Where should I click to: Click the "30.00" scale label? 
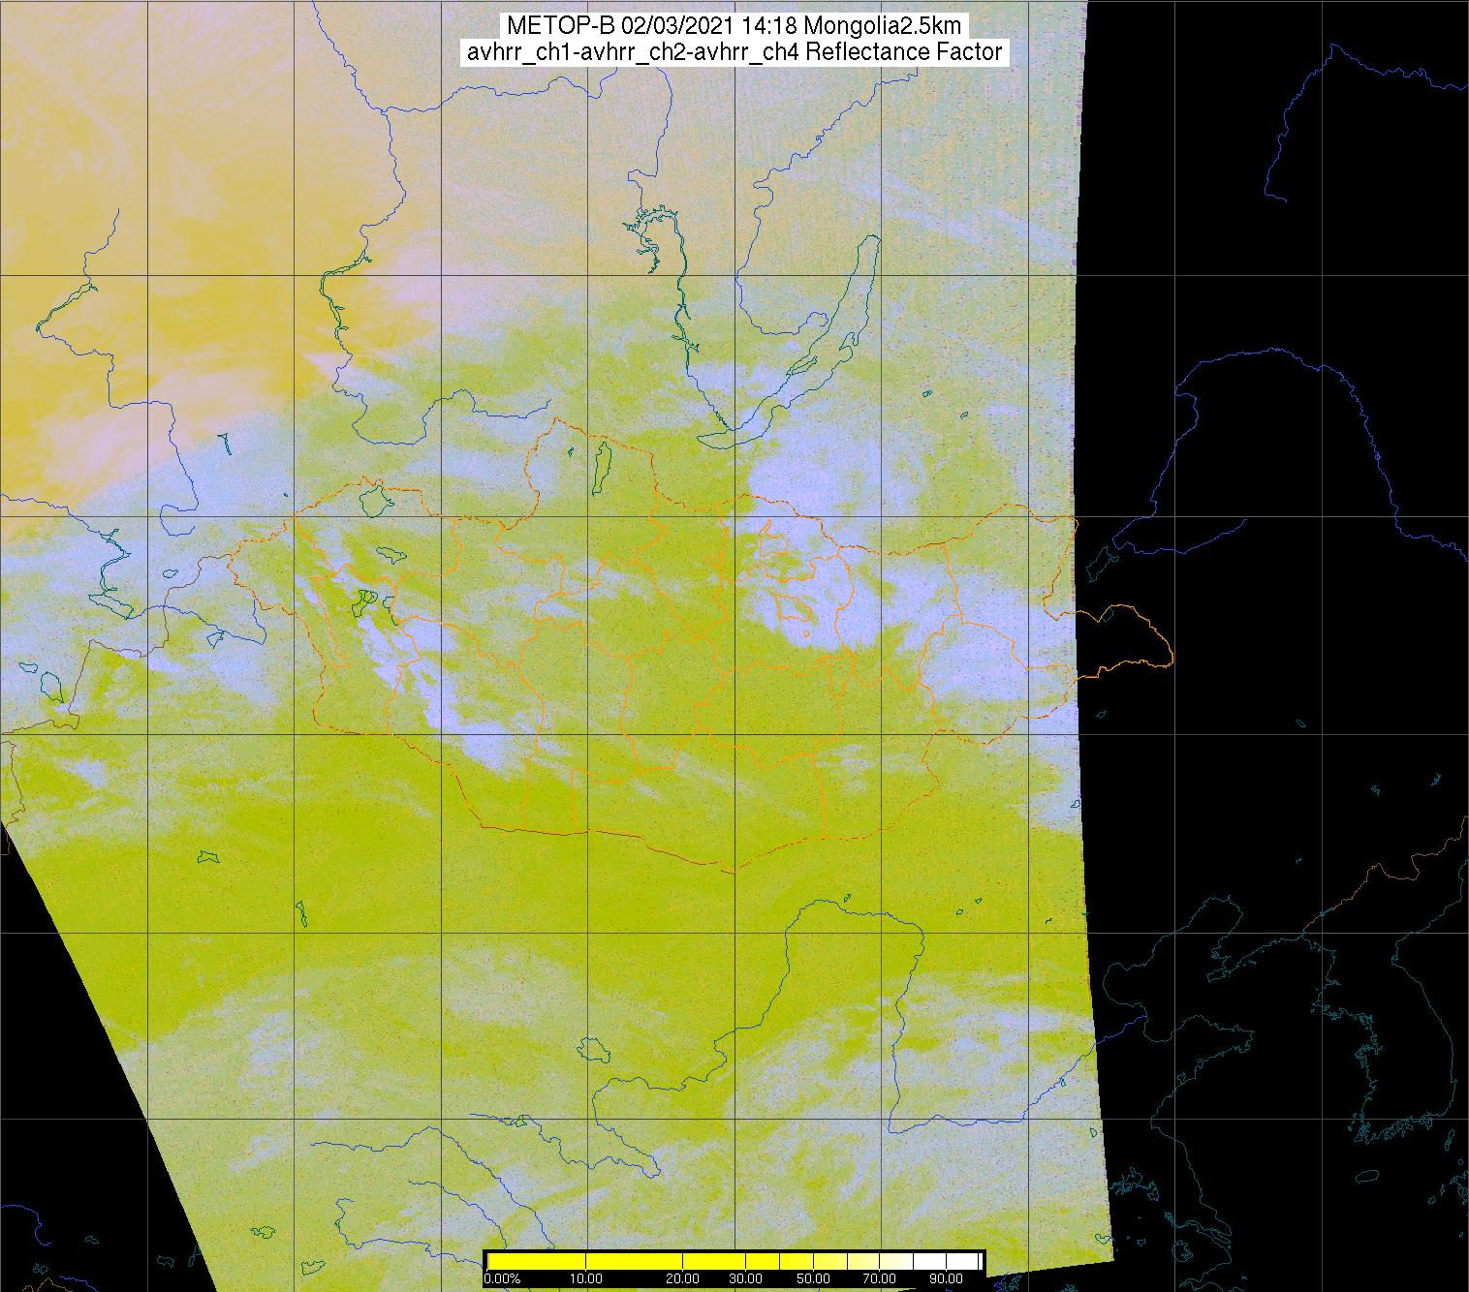click(x=746, y=1278)
